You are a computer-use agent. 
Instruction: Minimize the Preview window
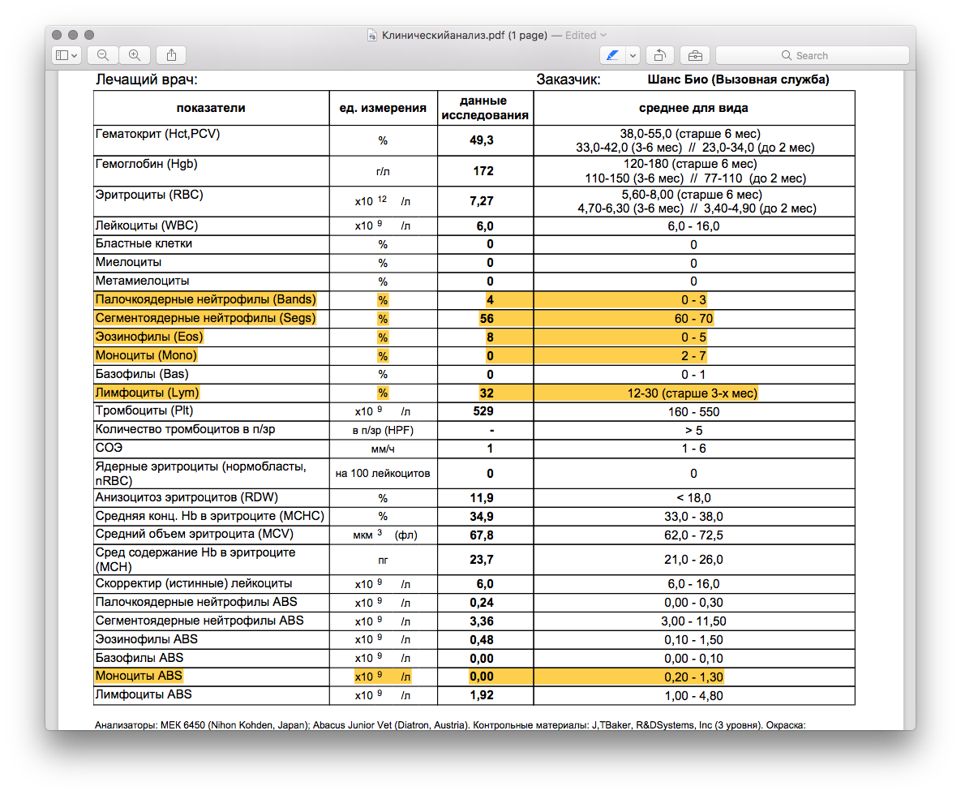click(73, 35)
